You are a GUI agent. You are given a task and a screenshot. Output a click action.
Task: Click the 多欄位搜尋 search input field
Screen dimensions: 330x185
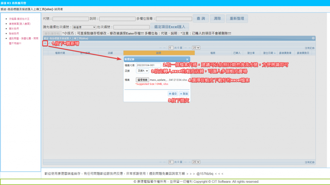pos(174,19)
